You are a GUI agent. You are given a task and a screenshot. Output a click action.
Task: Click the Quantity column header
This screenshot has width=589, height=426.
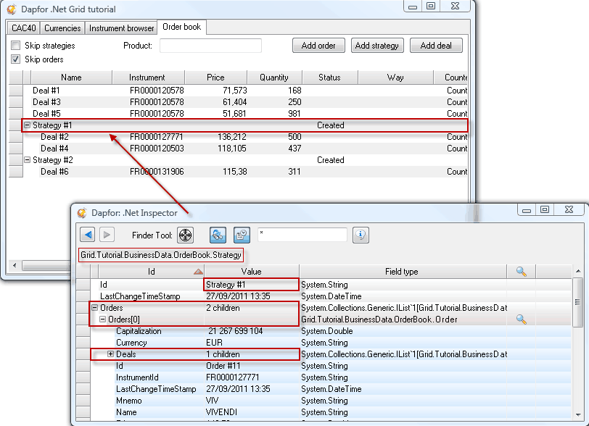(x=274, y=78)
